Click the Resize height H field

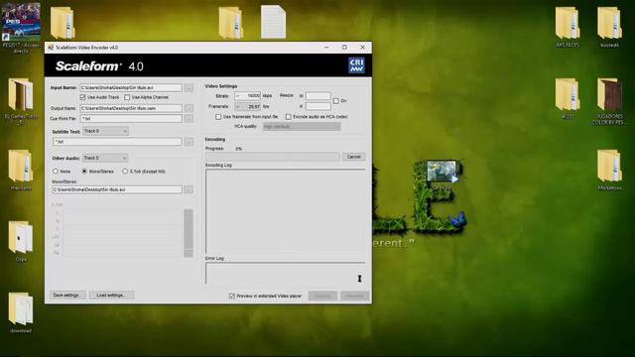click(317, 106)
